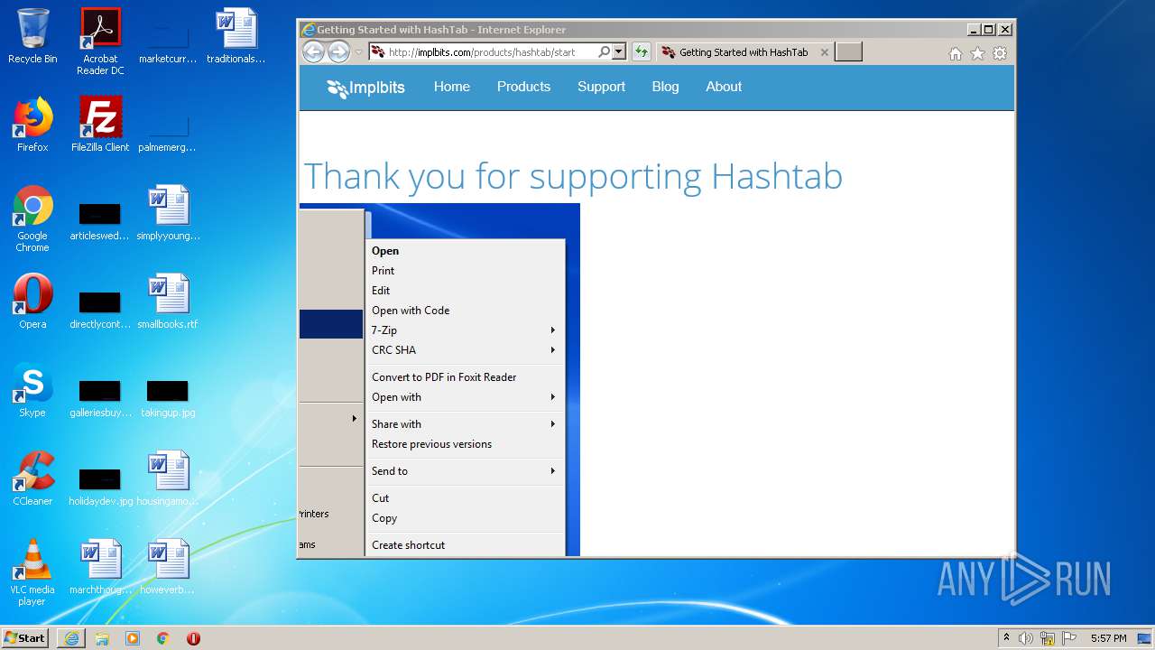Click Edit in the context menu image
Image resolution: width=1155 pixels, height=650 pixels.
pyautogui.click(x=381, y=291)
